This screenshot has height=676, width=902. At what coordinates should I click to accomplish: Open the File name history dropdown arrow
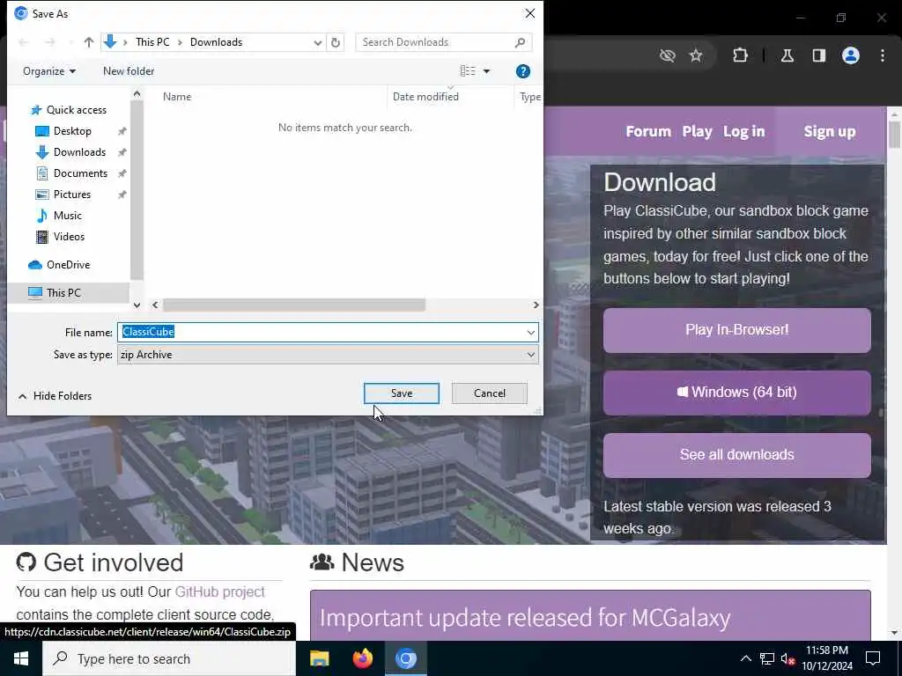(x=530, y=332)
